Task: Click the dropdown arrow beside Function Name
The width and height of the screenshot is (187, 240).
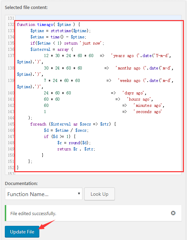Action: coord(79,193)
